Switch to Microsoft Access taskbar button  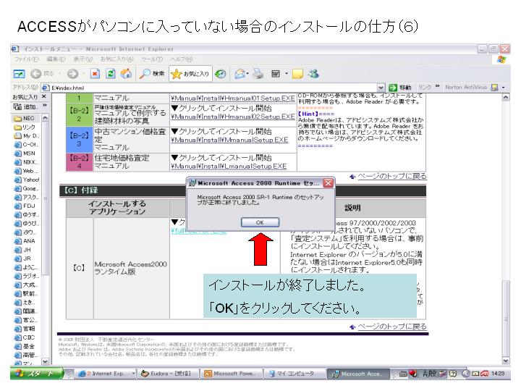pyautogui.click(x=359, y=374)
